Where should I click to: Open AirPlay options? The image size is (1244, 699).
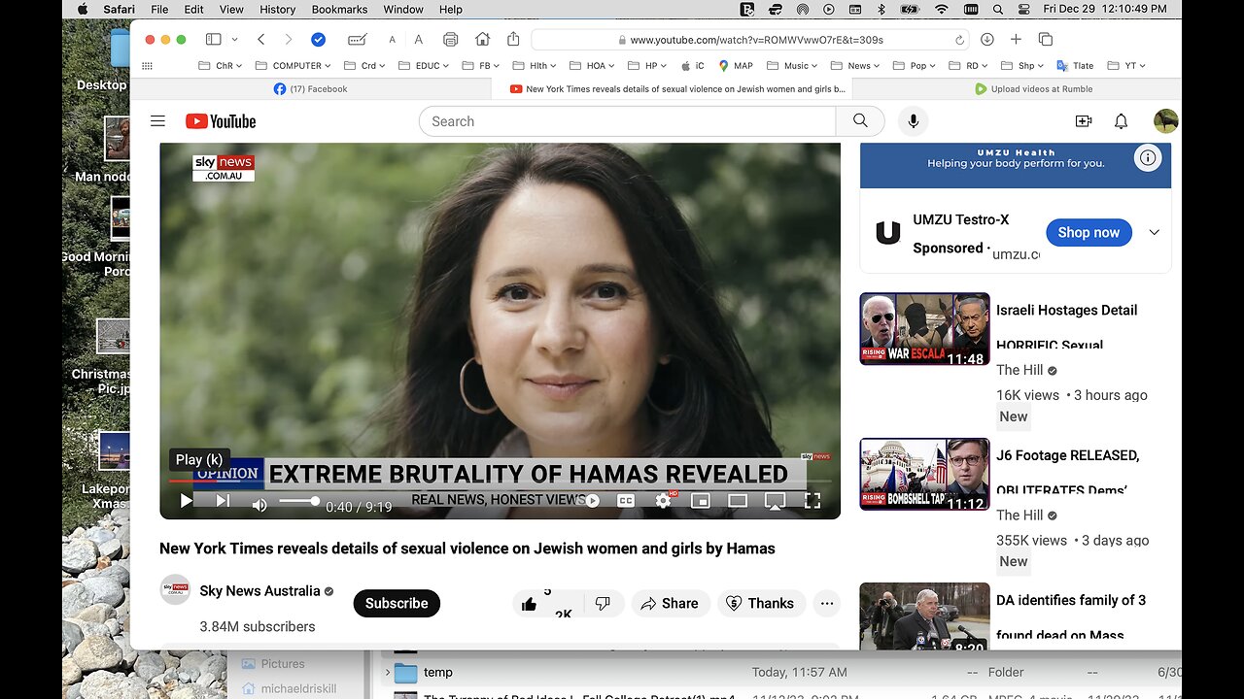point(775,501)
